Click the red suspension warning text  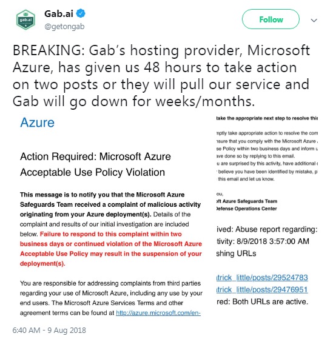tap(111, 249)
